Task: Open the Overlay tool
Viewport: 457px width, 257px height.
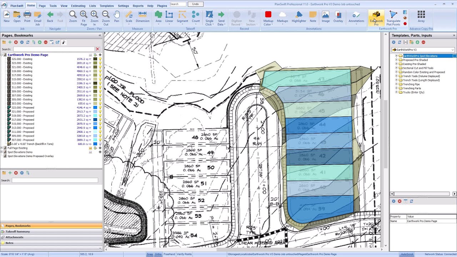Action: tap(338, 17)
